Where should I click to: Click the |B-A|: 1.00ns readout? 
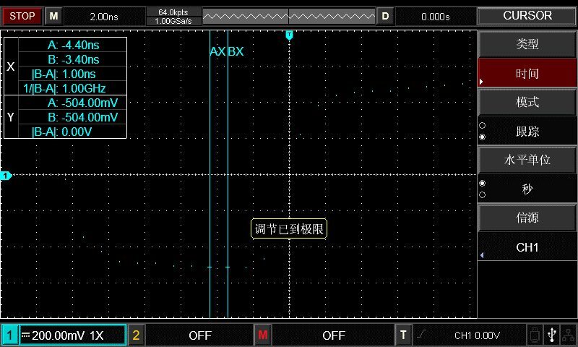[64, 74]
